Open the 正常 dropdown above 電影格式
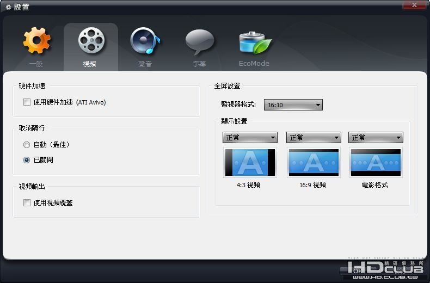 click(376, 137)
